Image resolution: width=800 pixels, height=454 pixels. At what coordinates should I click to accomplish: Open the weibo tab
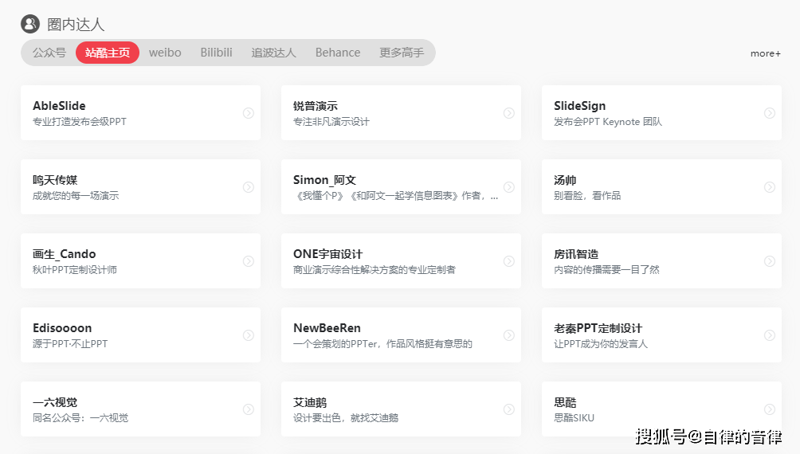(165, 53)
